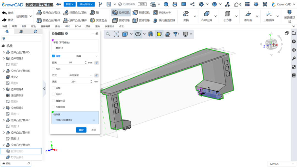Screen dimensions: 297x167
Task: Click the print icon in top bar
Action: (175, 4)
